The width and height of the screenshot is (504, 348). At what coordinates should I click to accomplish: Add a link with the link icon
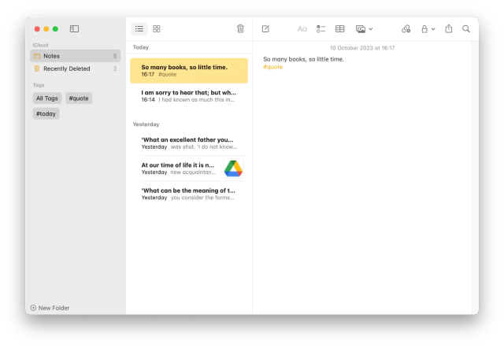406,29
